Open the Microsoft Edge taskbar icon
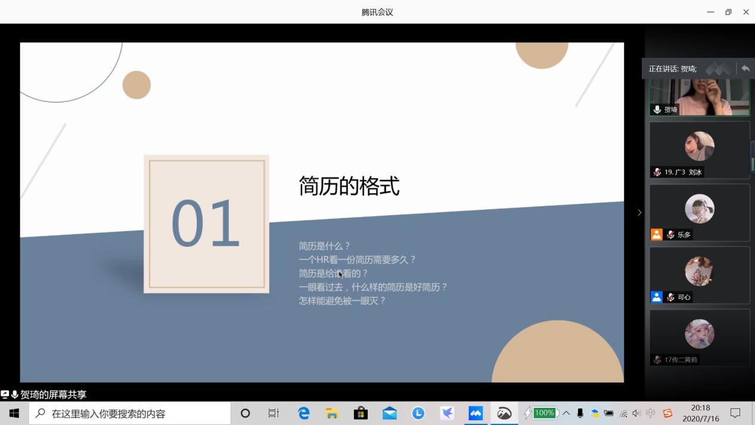 303,413
